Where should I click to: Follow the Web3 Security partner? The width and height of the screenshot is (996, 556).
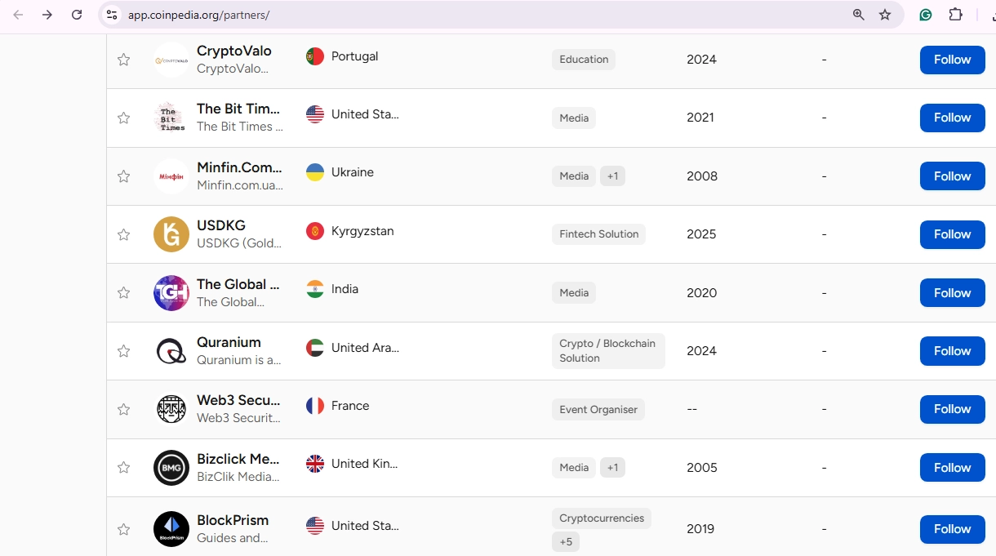952,409
